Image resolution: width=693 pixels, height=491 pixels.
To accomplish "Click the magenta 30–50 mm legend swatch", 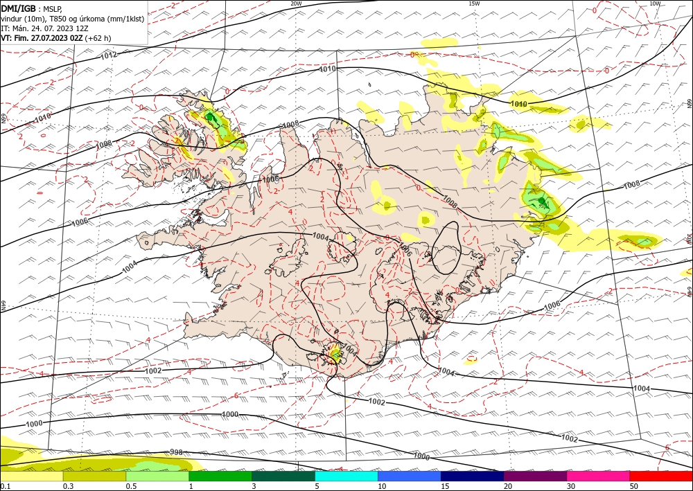I will [599, 476].
